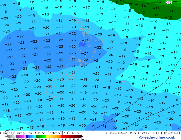This screenshot has width=181, height=140.
Task: Pick the bright magenta swatch in the legend
Action: pos(23,136)
